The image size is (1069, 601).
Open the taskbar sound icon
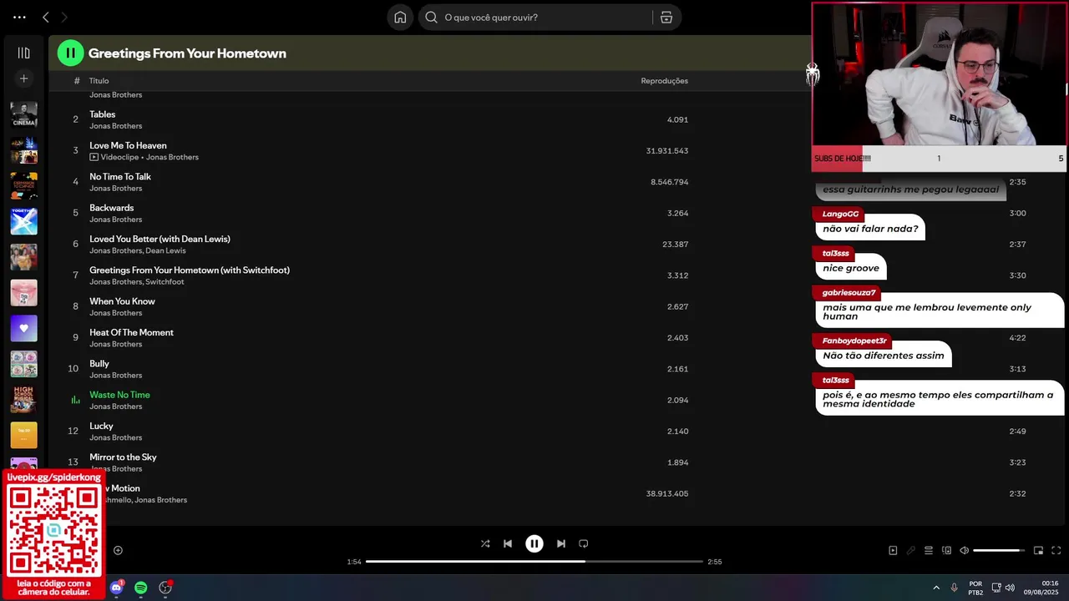click(1010, 588)
